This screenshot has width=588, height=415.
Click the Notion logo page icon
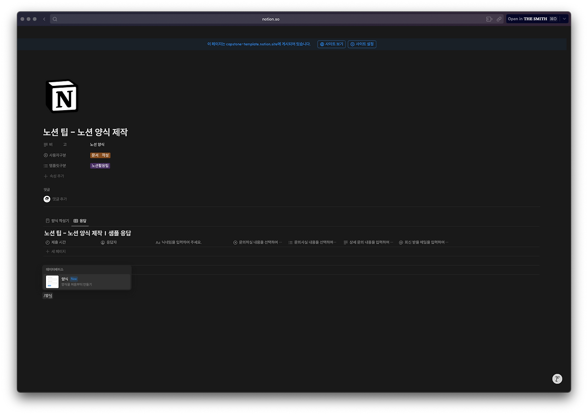coord(62,96)
